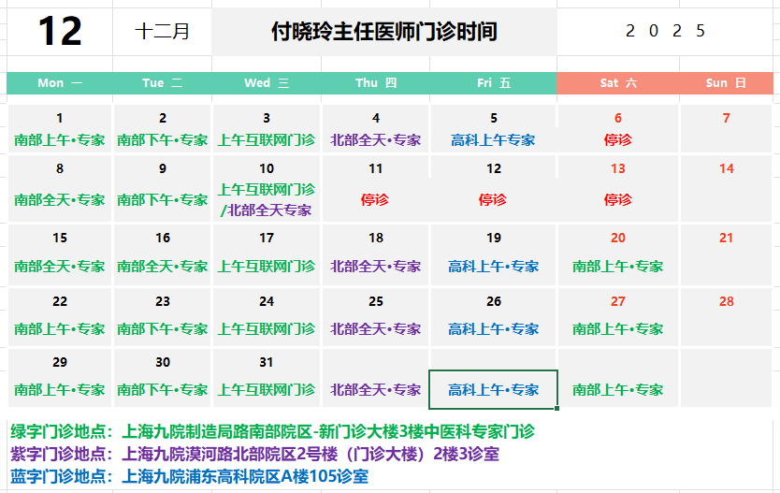
Task: Click the 上午互联网门诊/北部全天专家 cell
Action: click(267, 199)
